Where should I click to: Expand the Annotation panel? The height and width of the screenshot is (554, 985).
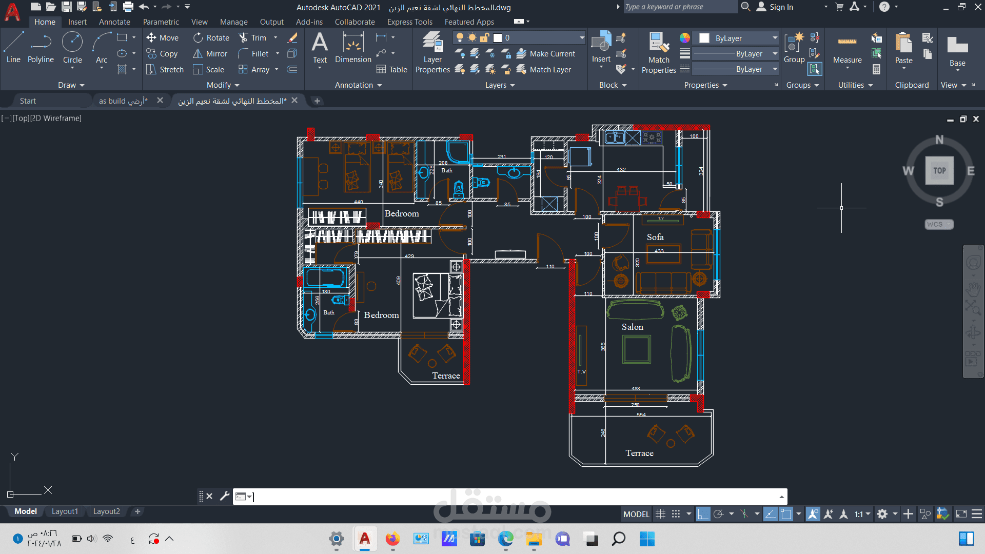pyautogui.click(x=359, y=85)
